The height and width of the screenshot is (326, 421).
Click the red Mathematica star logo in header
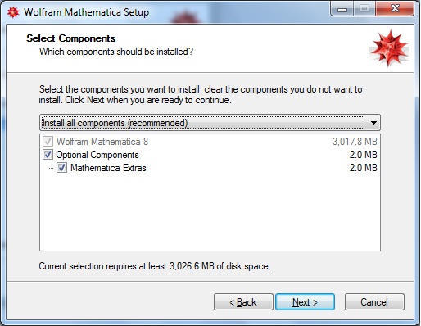coord(389,48)
